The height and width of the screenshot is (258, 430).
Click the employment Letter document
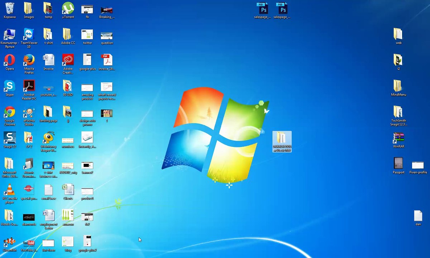[x=48, y=219]
